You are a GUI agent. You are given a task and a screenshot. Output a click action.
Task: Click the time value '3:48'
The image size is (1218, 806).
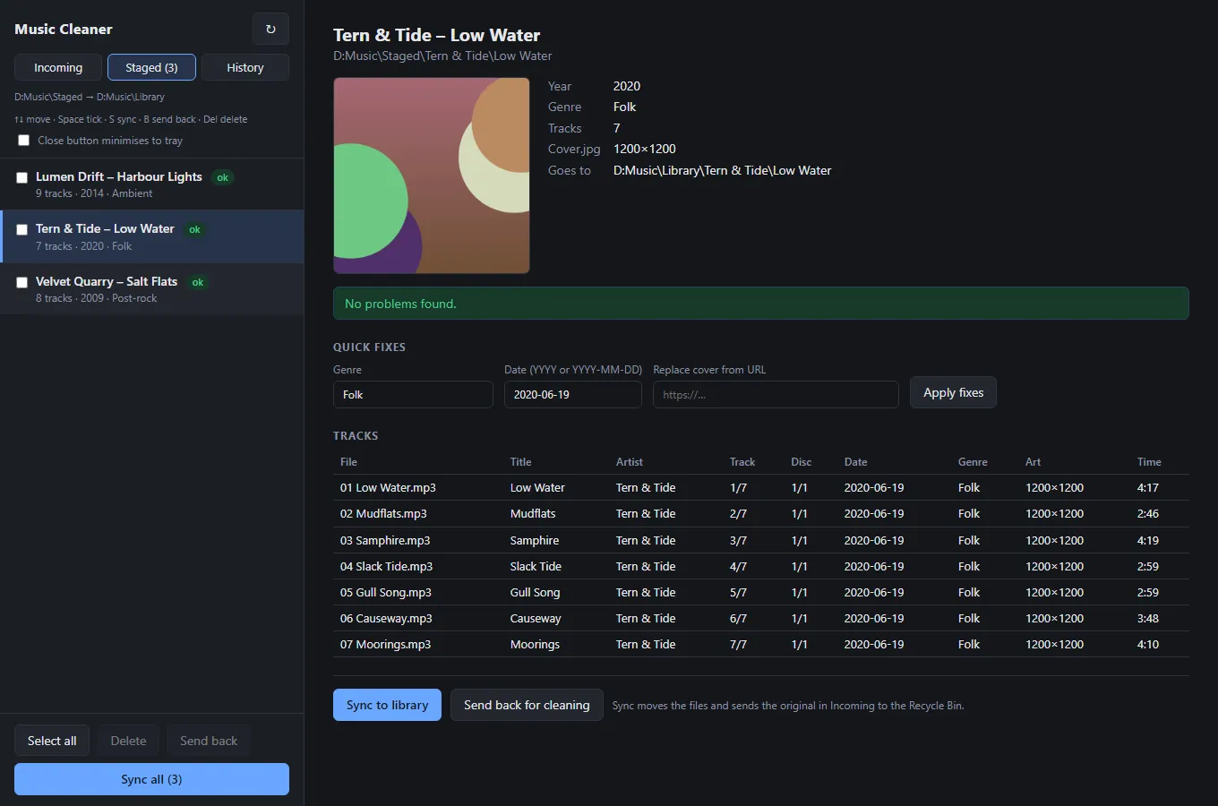point(1148,619)
